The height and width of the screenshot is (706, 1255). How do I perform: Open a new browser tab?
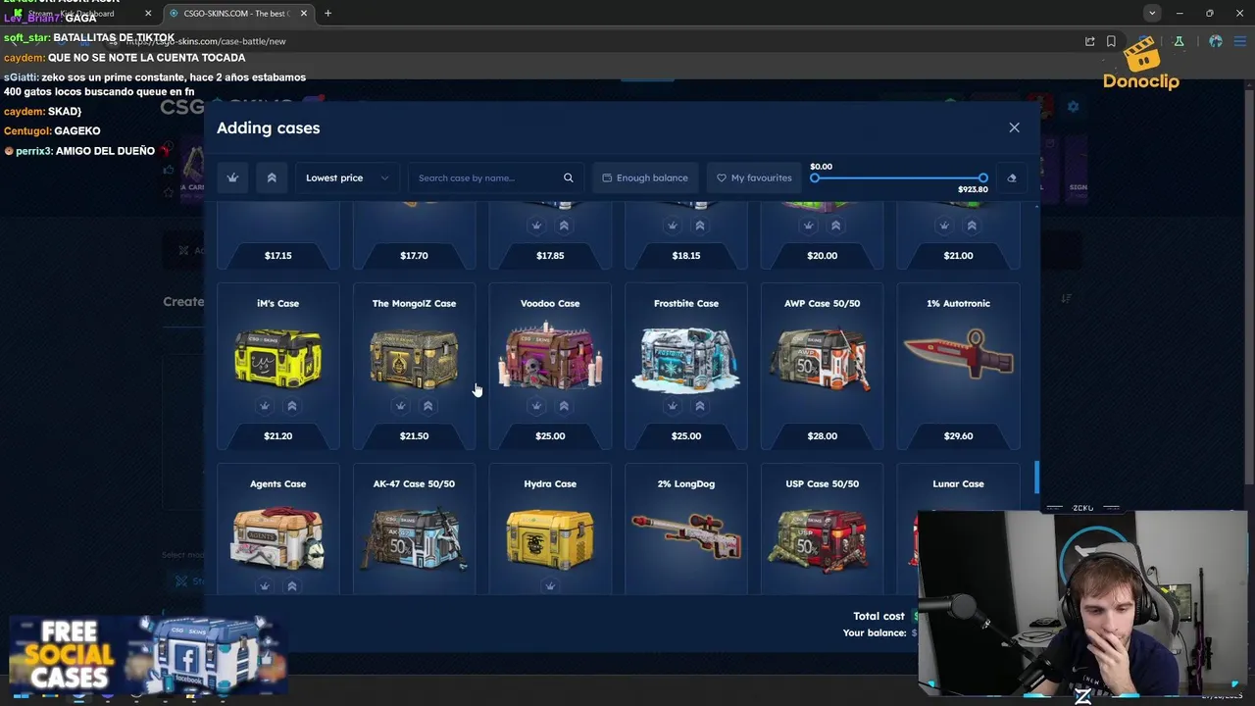(x=327, y=13)
